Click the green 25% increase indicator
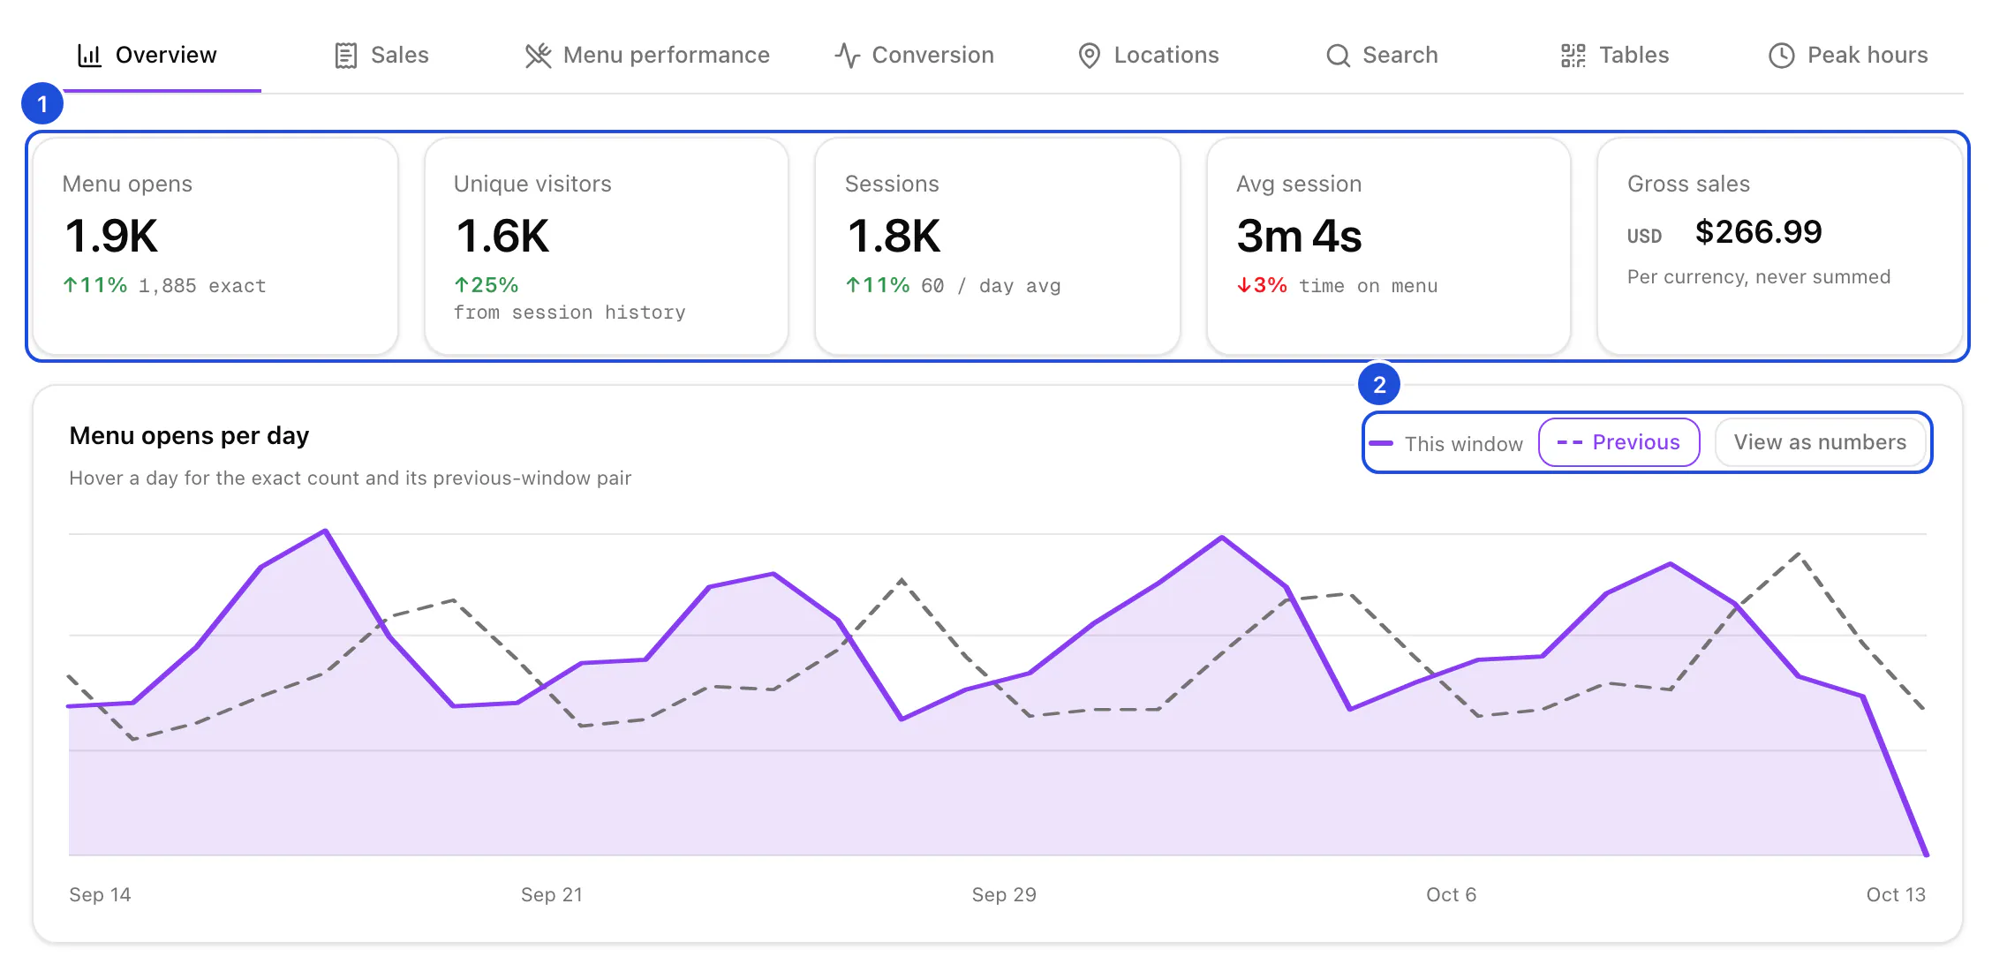 [486, 285]
